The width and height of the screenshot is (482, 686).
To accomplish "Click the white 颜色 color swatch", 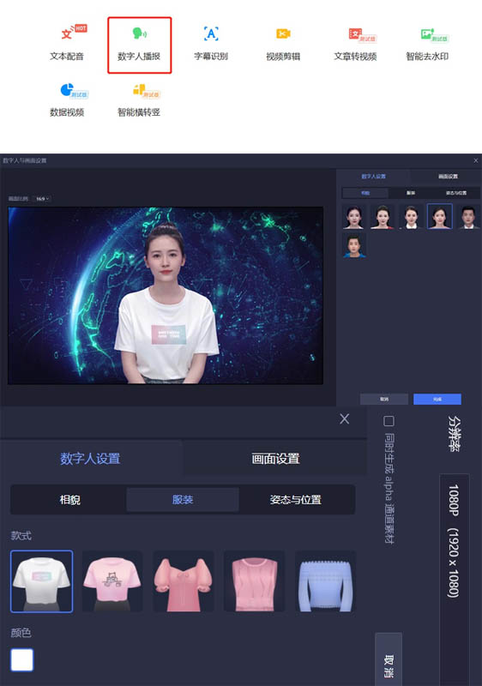I will click(x=21, y=659).
